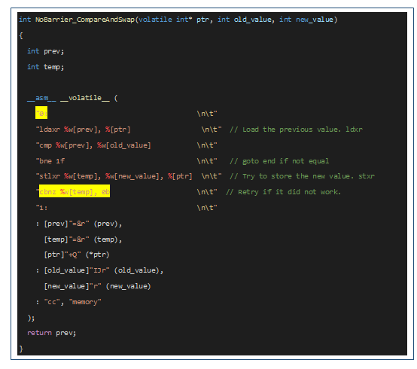The height and width of the screenshot is (369, 417).
Task: Click the 'stlxr' instruction line
Action: 114,176
